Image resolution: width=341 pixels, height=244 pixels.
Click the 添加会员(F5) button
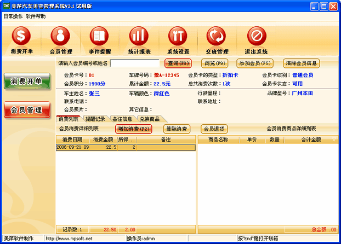click(x=255, y=63)
